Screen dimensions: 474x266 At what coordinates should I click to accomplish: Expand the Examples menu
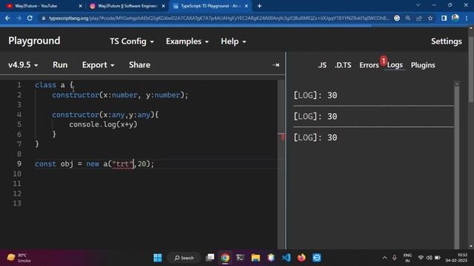point(187,41)
